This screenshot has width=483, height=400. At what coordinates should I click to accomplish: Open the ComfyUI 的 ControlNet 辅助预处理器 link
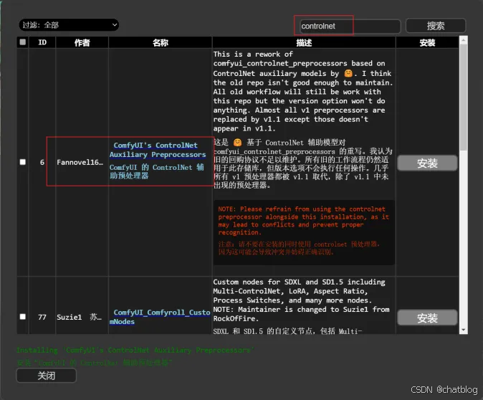(x=157, y=171)
